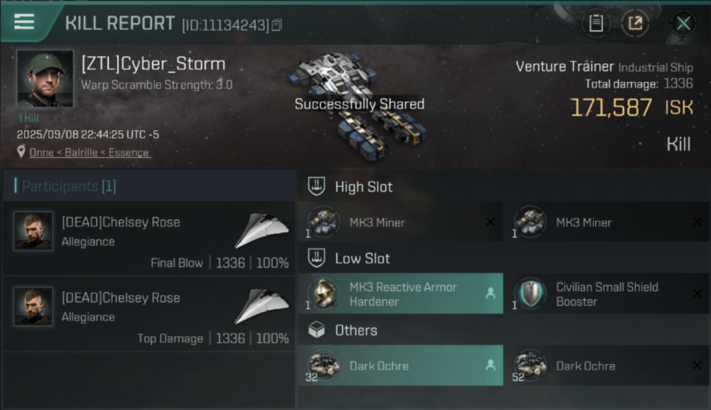
Task: Select the Dark Ochre stack of 52
Action: pyautogui.click(x=607, y=366)
